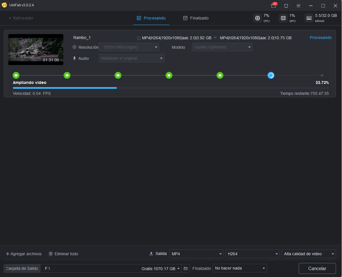342x277 pixels.
Task: Open the H264 codec dropdown
Action: point(253,254)
